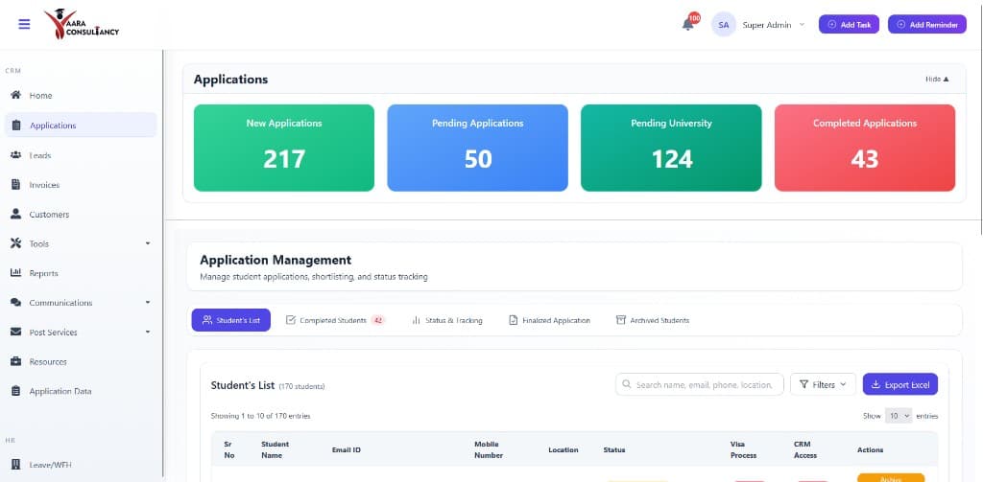Image resolution: width=983 pixels, height=482 pixels.
Task: Click the bar chart icon on Status & Tracking
Action: click(416, 320)
